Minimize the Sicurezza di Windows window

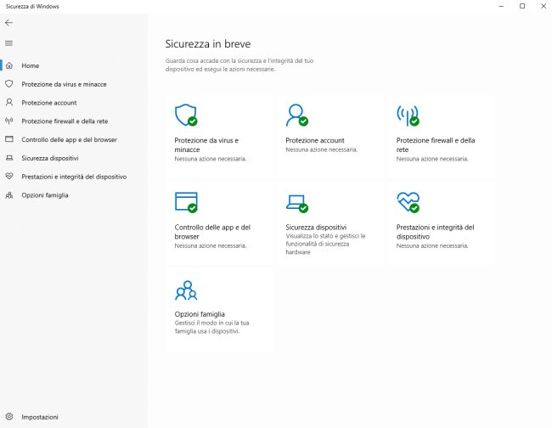tap(501, 6)
